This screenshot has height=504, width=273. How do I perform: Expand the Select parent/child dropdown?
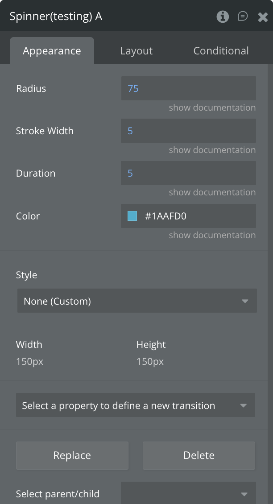tap(188, 494)
